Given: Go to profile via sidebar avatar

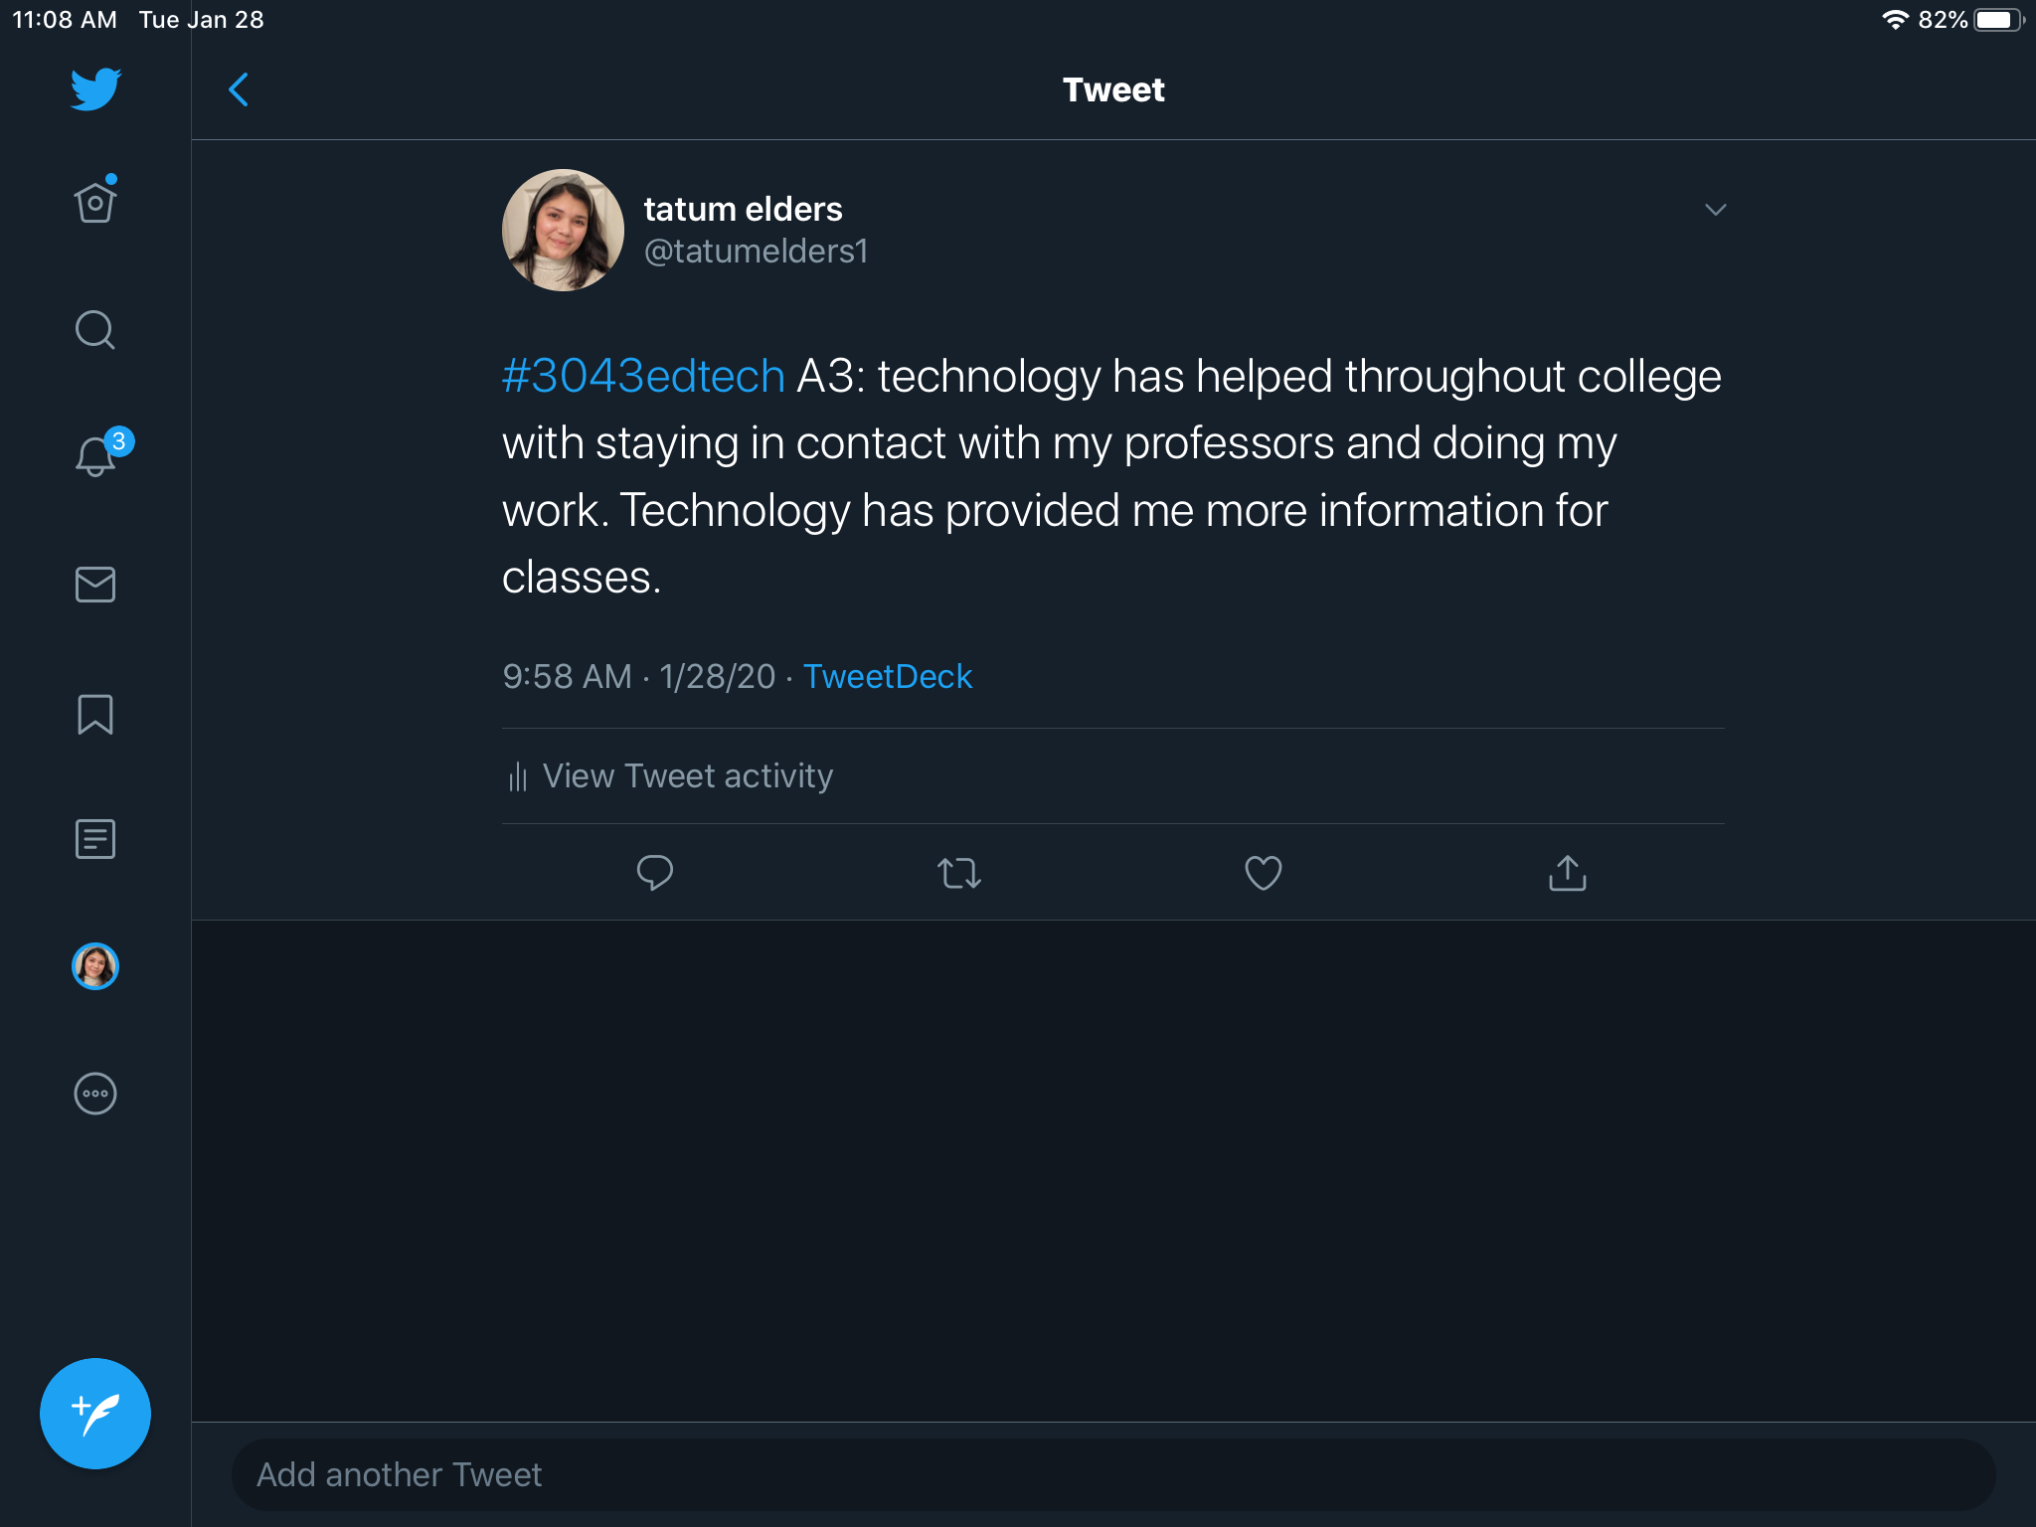Looking at the screenshot, I should point(95,966).
